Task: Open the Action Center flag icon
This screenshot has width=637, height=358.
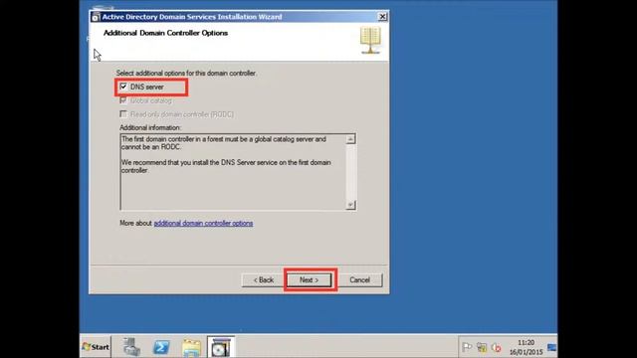Action: 467,347
